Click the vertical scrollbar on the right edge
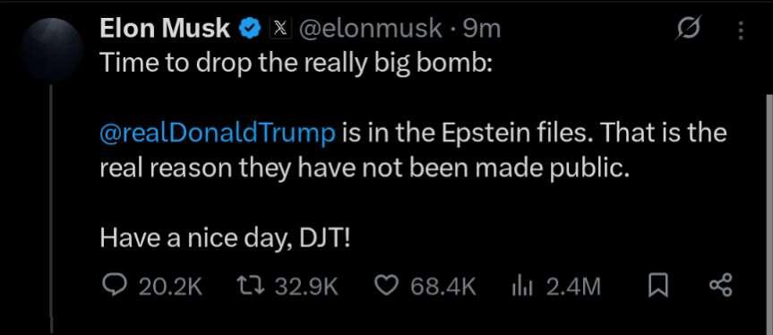Image resolution: width=773 pixels, height=335 pixels. [x=769, y=214]
